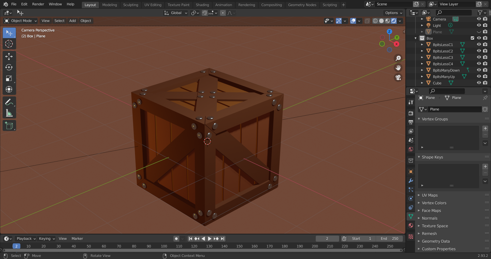Expand the BpltsManyDown tree item
491x259 pixels.
click(422, 70)
